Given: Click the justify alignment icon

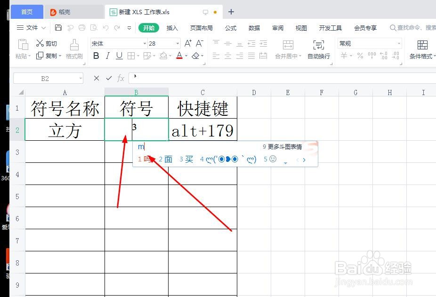Looking at the screenshot, I should [251, 56].
